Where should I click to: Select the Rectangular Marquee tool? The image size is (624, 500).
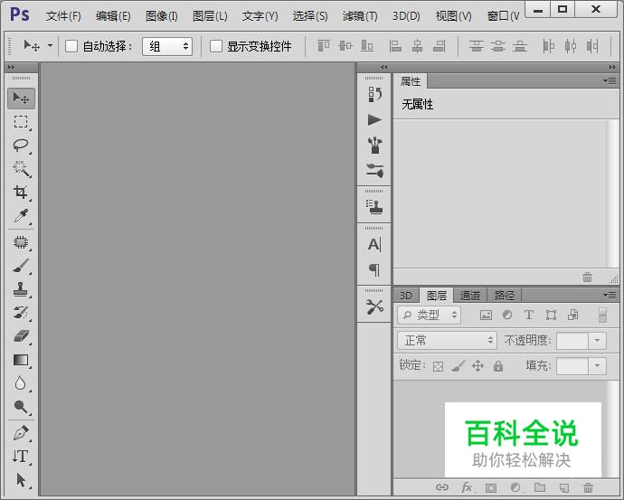[x=21, y=122]
